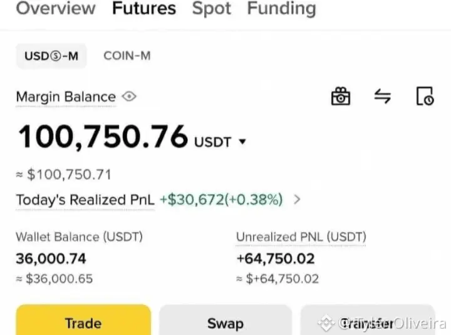Screen dimensions: 451x335
Task: Tap the Wallet Balance value 36,000.74
Action: click(51, 259)
